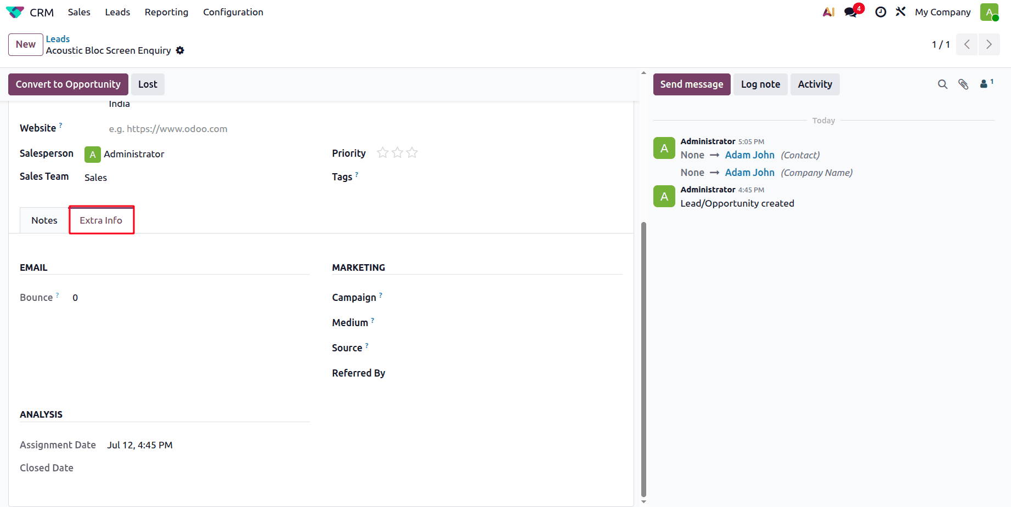This screenshot has height=507, width=1011.
Task: Open the Sales menu
Action: (79, 12)
